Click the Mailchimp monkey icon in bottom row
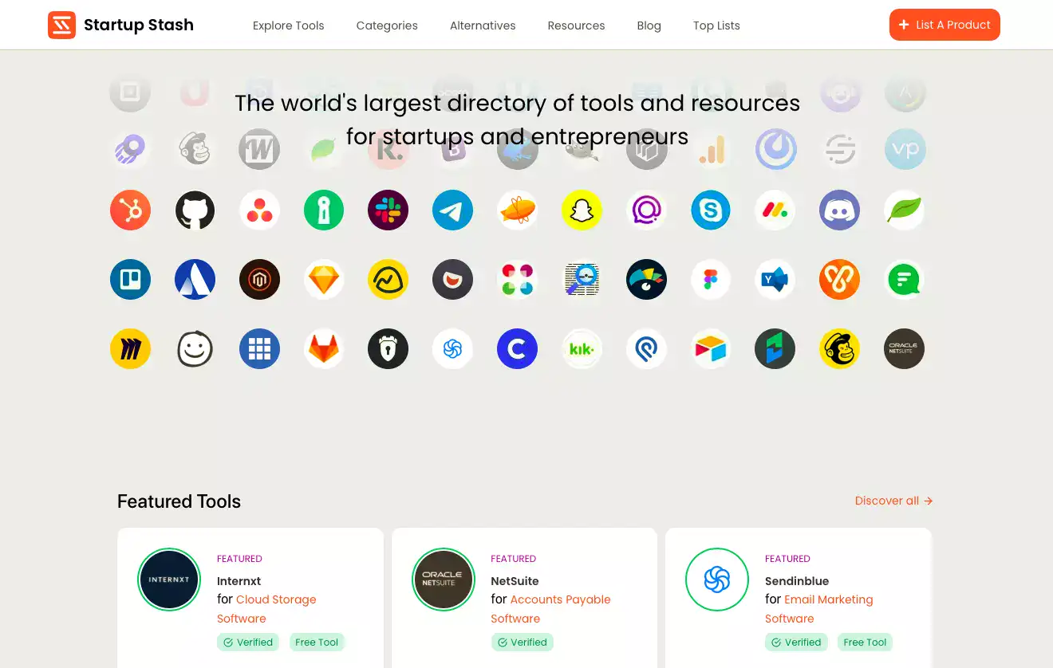 click(839, 349)
